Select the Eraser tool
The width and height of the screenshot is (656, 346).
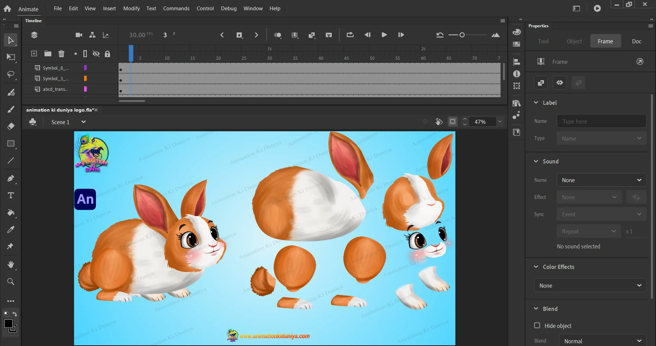tap(11, 126)
